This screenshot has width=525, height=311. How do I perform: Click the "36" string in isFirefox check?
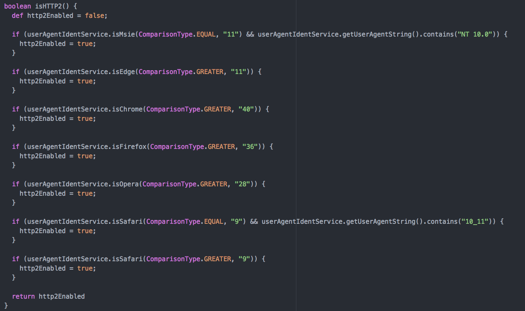coord(250,147)
